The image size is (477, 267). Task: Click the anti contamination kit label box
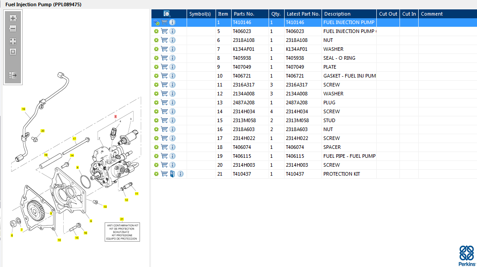click(x=122, y=232)
